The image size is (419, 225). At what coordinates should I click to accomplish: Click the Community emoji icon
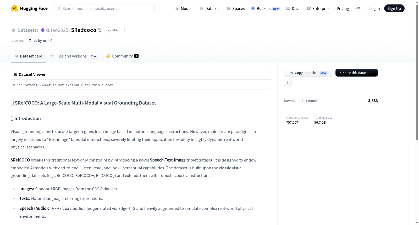(x=108, y=56)
